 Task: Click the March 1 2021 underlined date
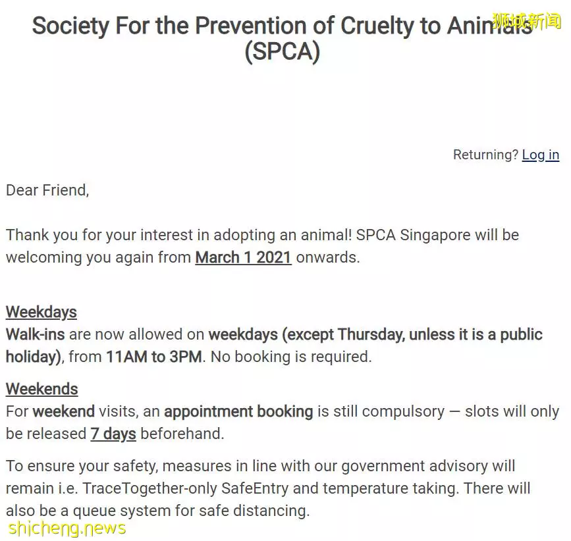coord(243,257)
